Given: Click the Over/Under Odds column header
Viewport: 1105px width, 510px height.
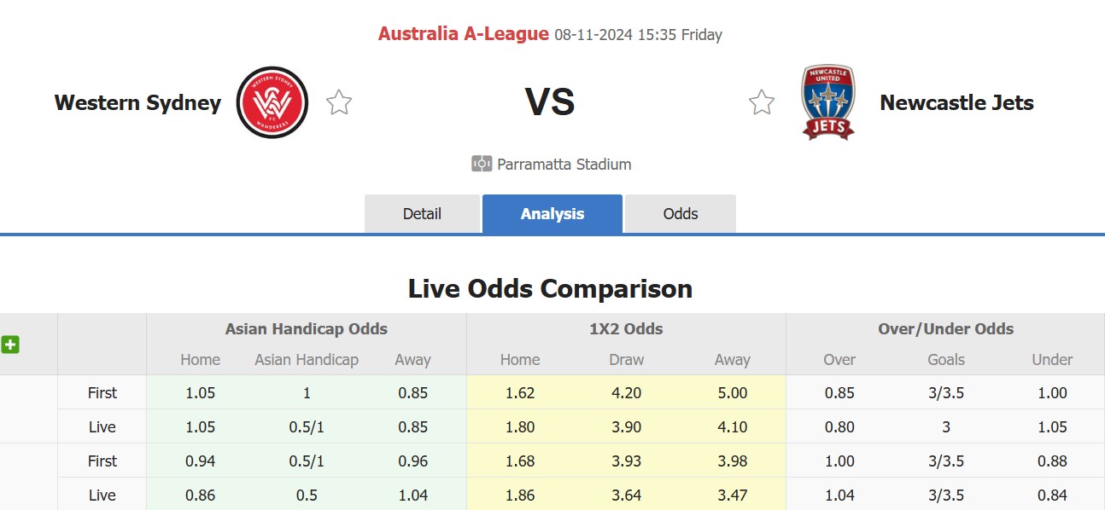Looking at the screenshot, I should pos(945,328).
